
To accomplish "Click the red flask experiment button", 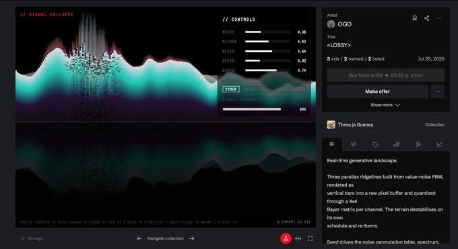I will (286, 238).
